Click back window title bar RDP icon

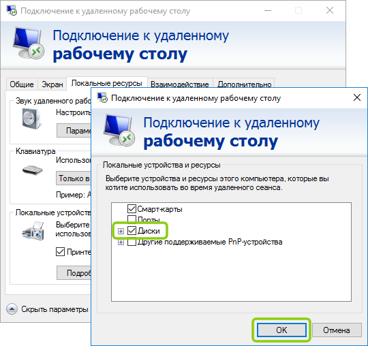tap(12, 10)
